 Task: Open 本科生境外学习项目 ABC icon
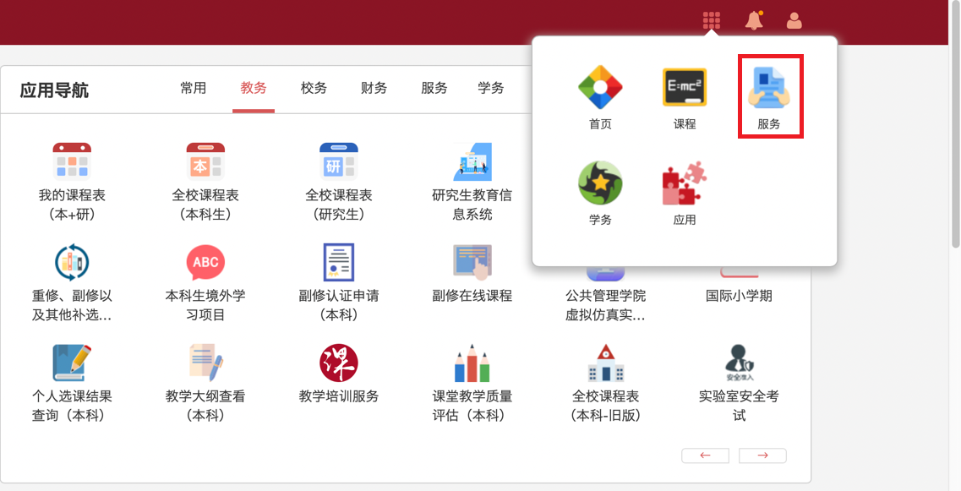coord(205,262)
